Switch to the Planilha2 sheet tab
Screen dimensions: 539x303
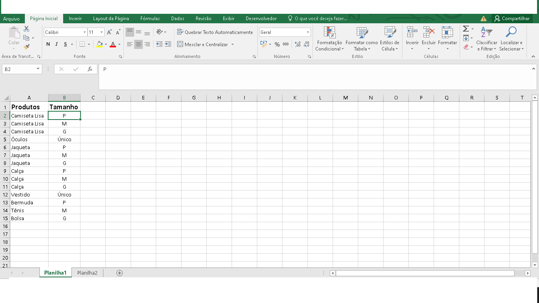click(x=87, y=273)
